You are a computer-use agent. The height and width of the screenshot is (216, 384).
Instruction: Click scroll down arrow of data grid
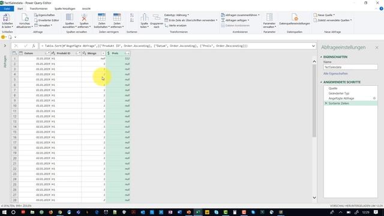coord(314,197)
